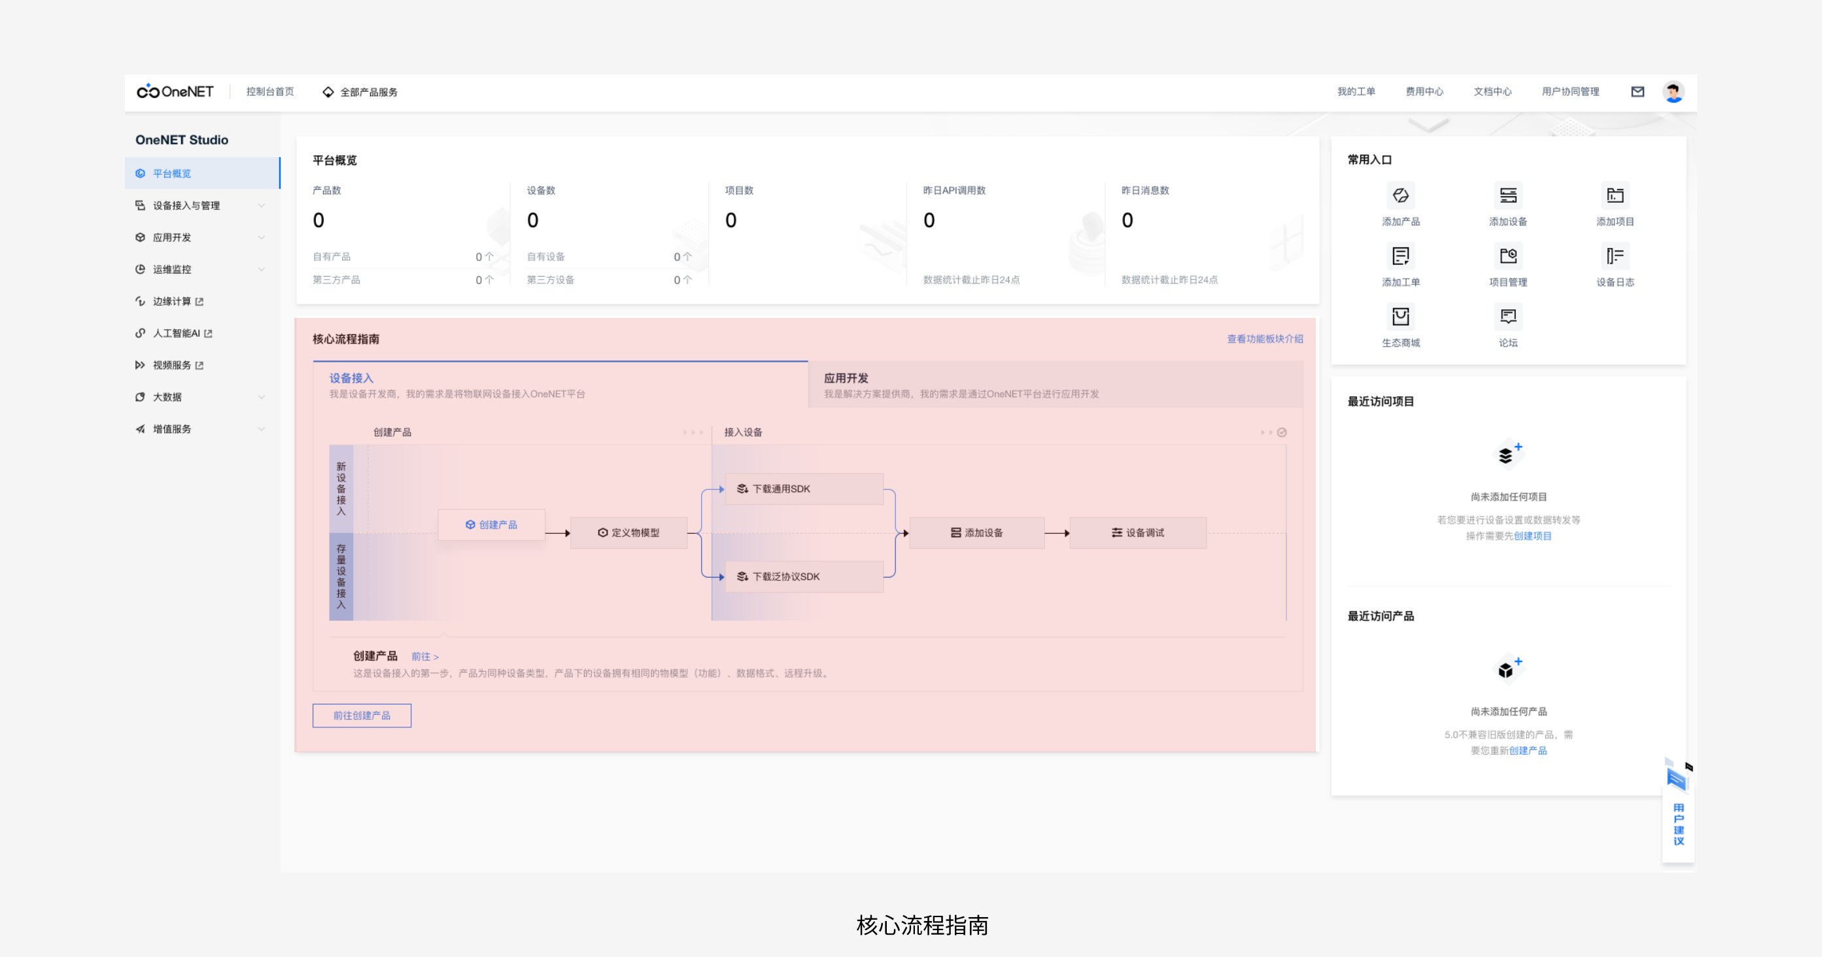Viewport: 1822px width, 957px height.
Task: Click the user avatar in top bar
Action: click(x=1674, y=92)
